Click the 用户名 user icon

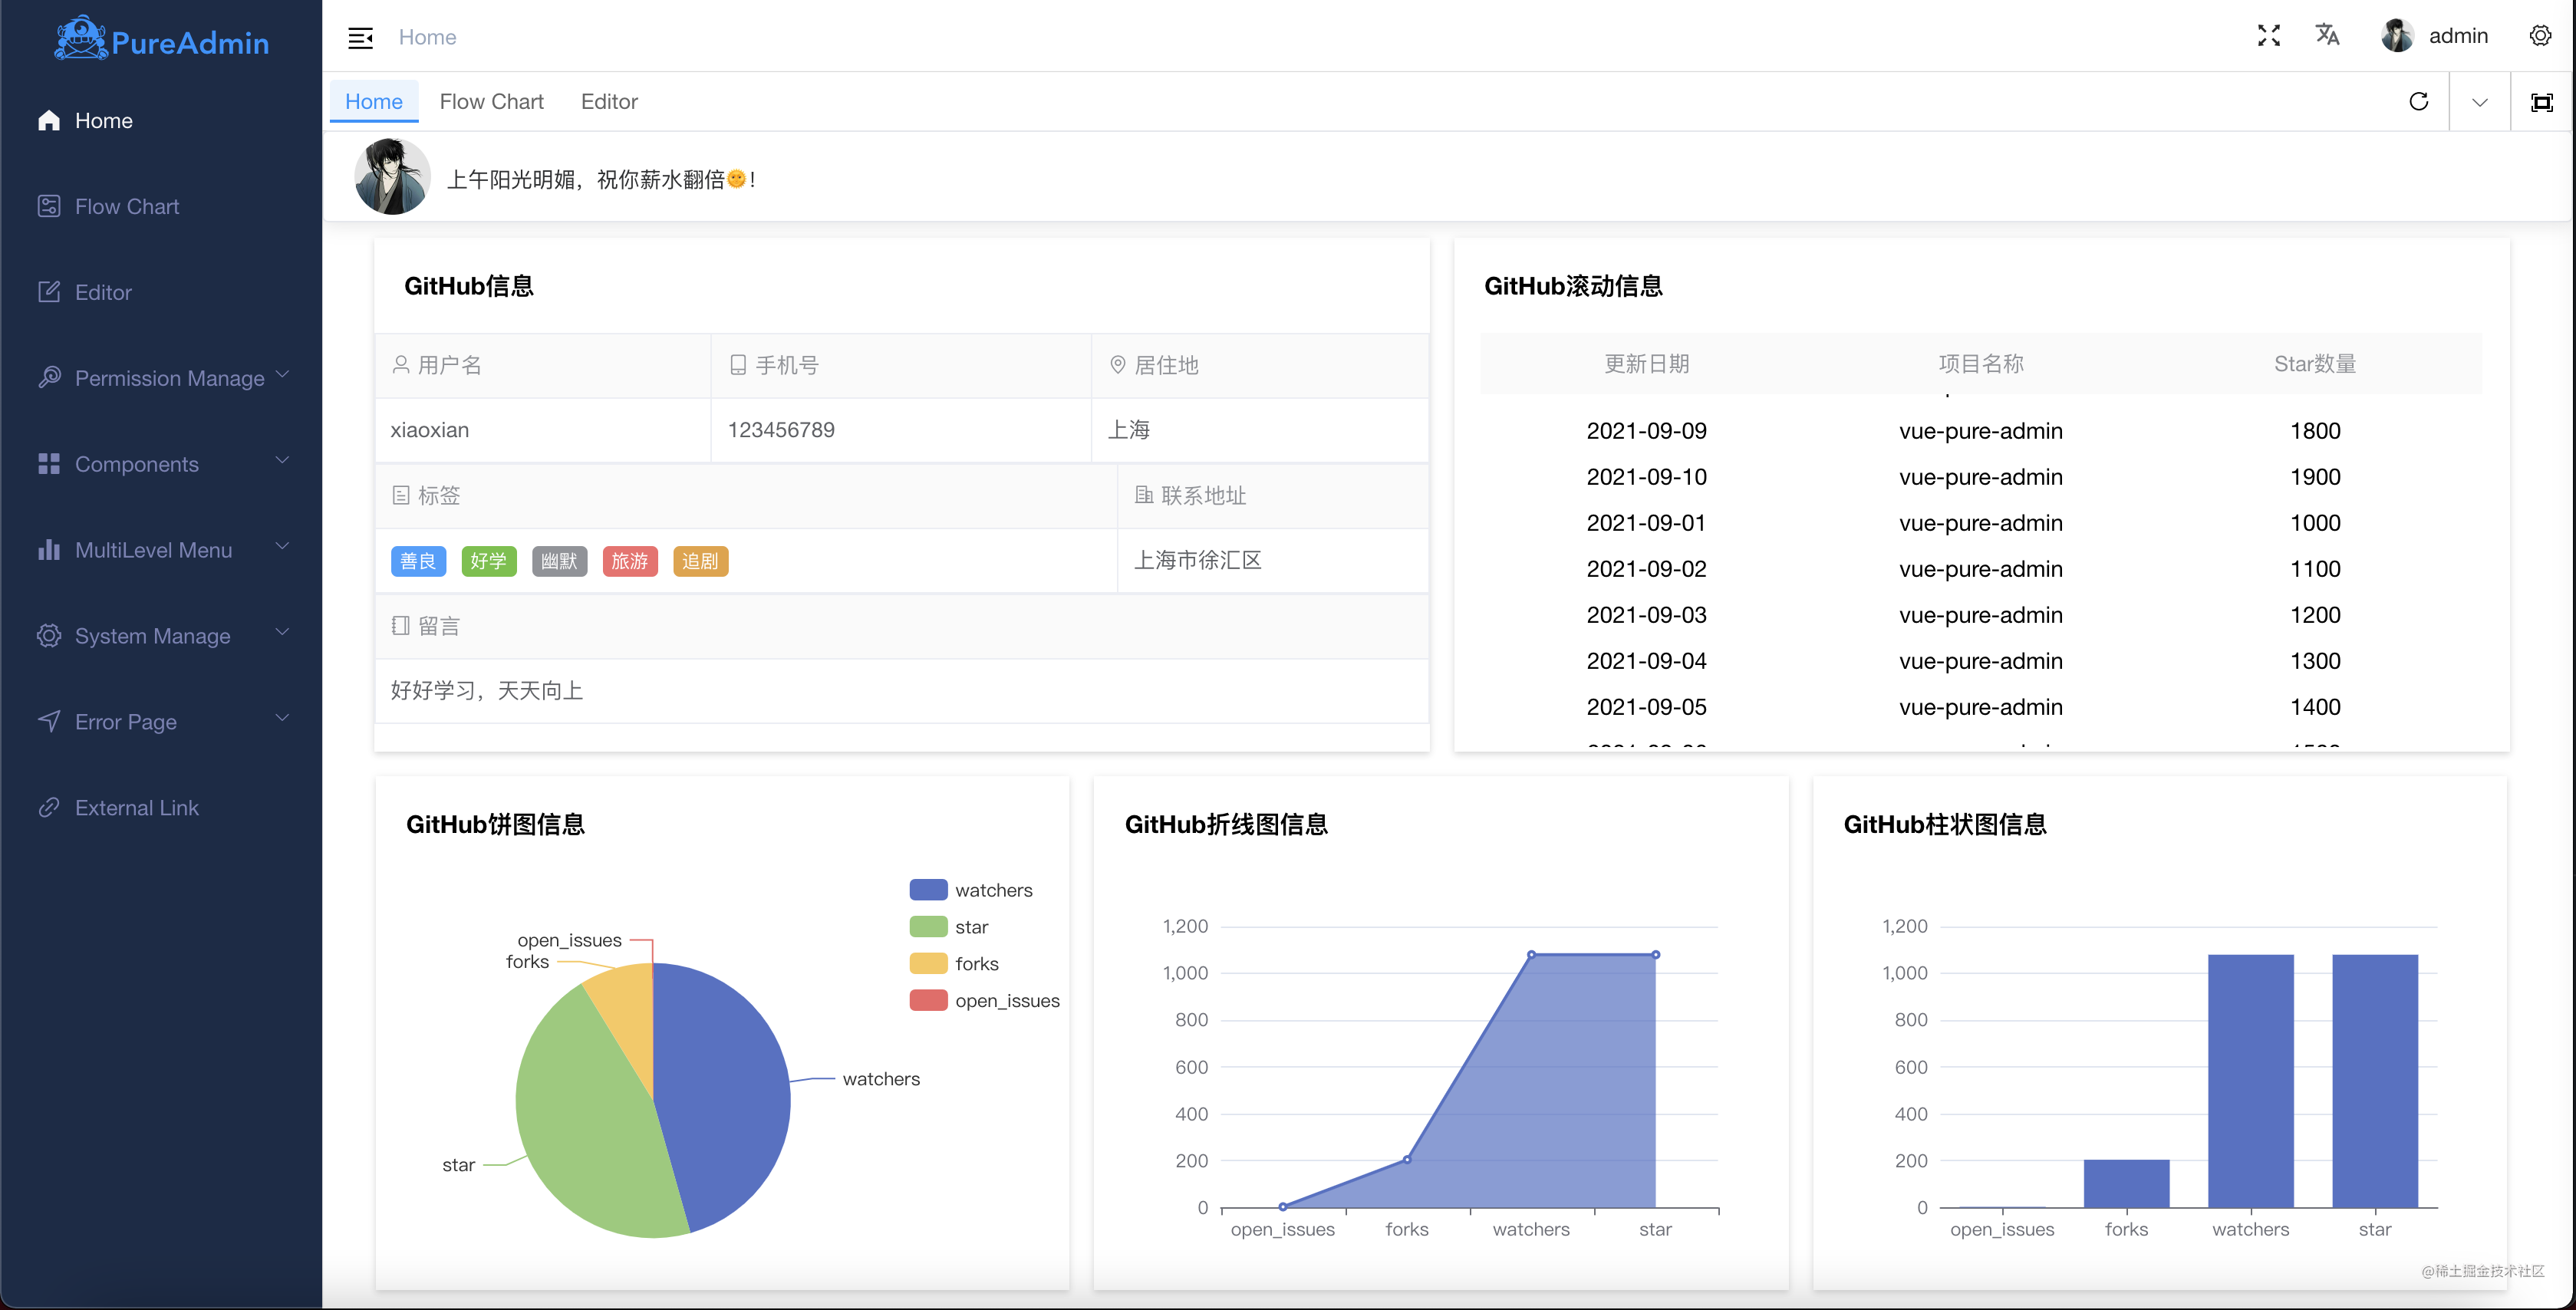tap(401, 365)
